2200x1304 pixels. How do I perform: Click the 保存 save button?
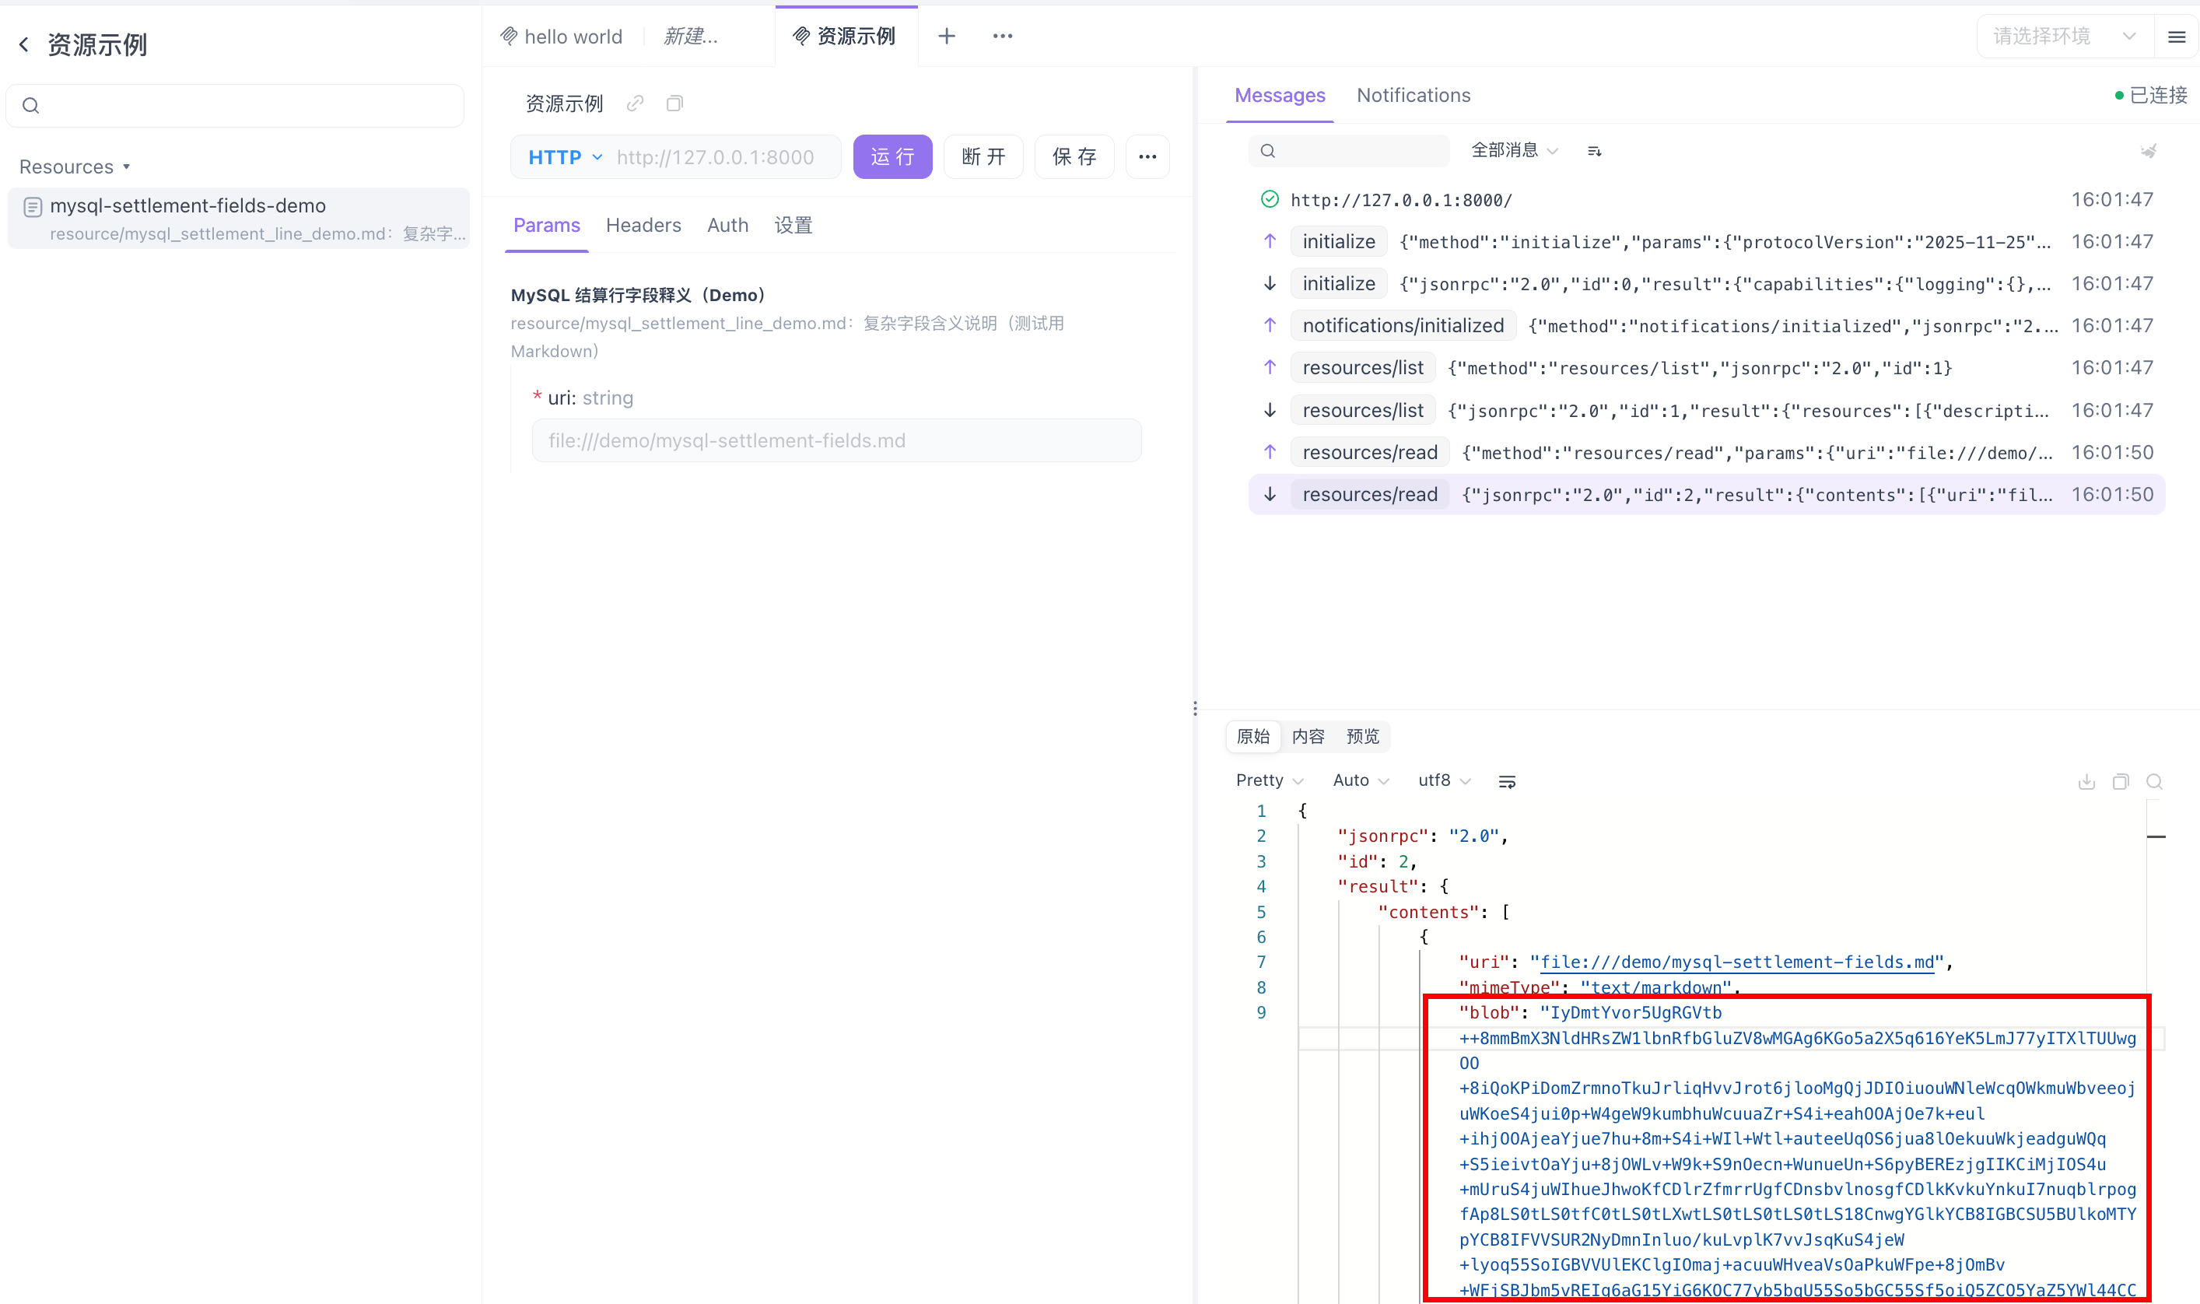point(1074,157)
